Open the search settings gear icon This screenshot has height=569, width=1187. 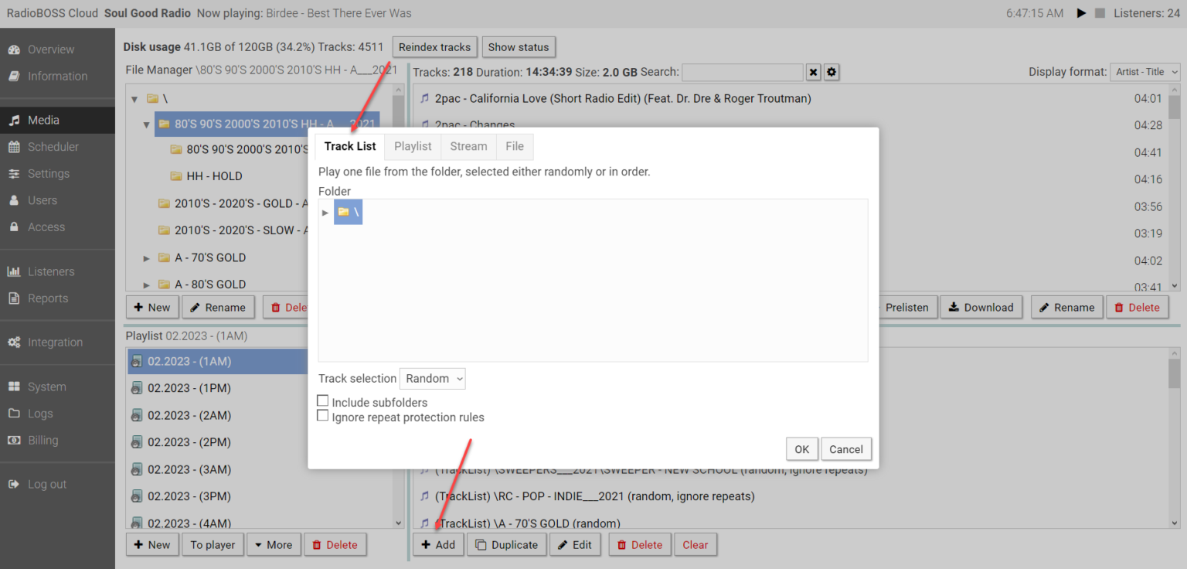(832, 72)
